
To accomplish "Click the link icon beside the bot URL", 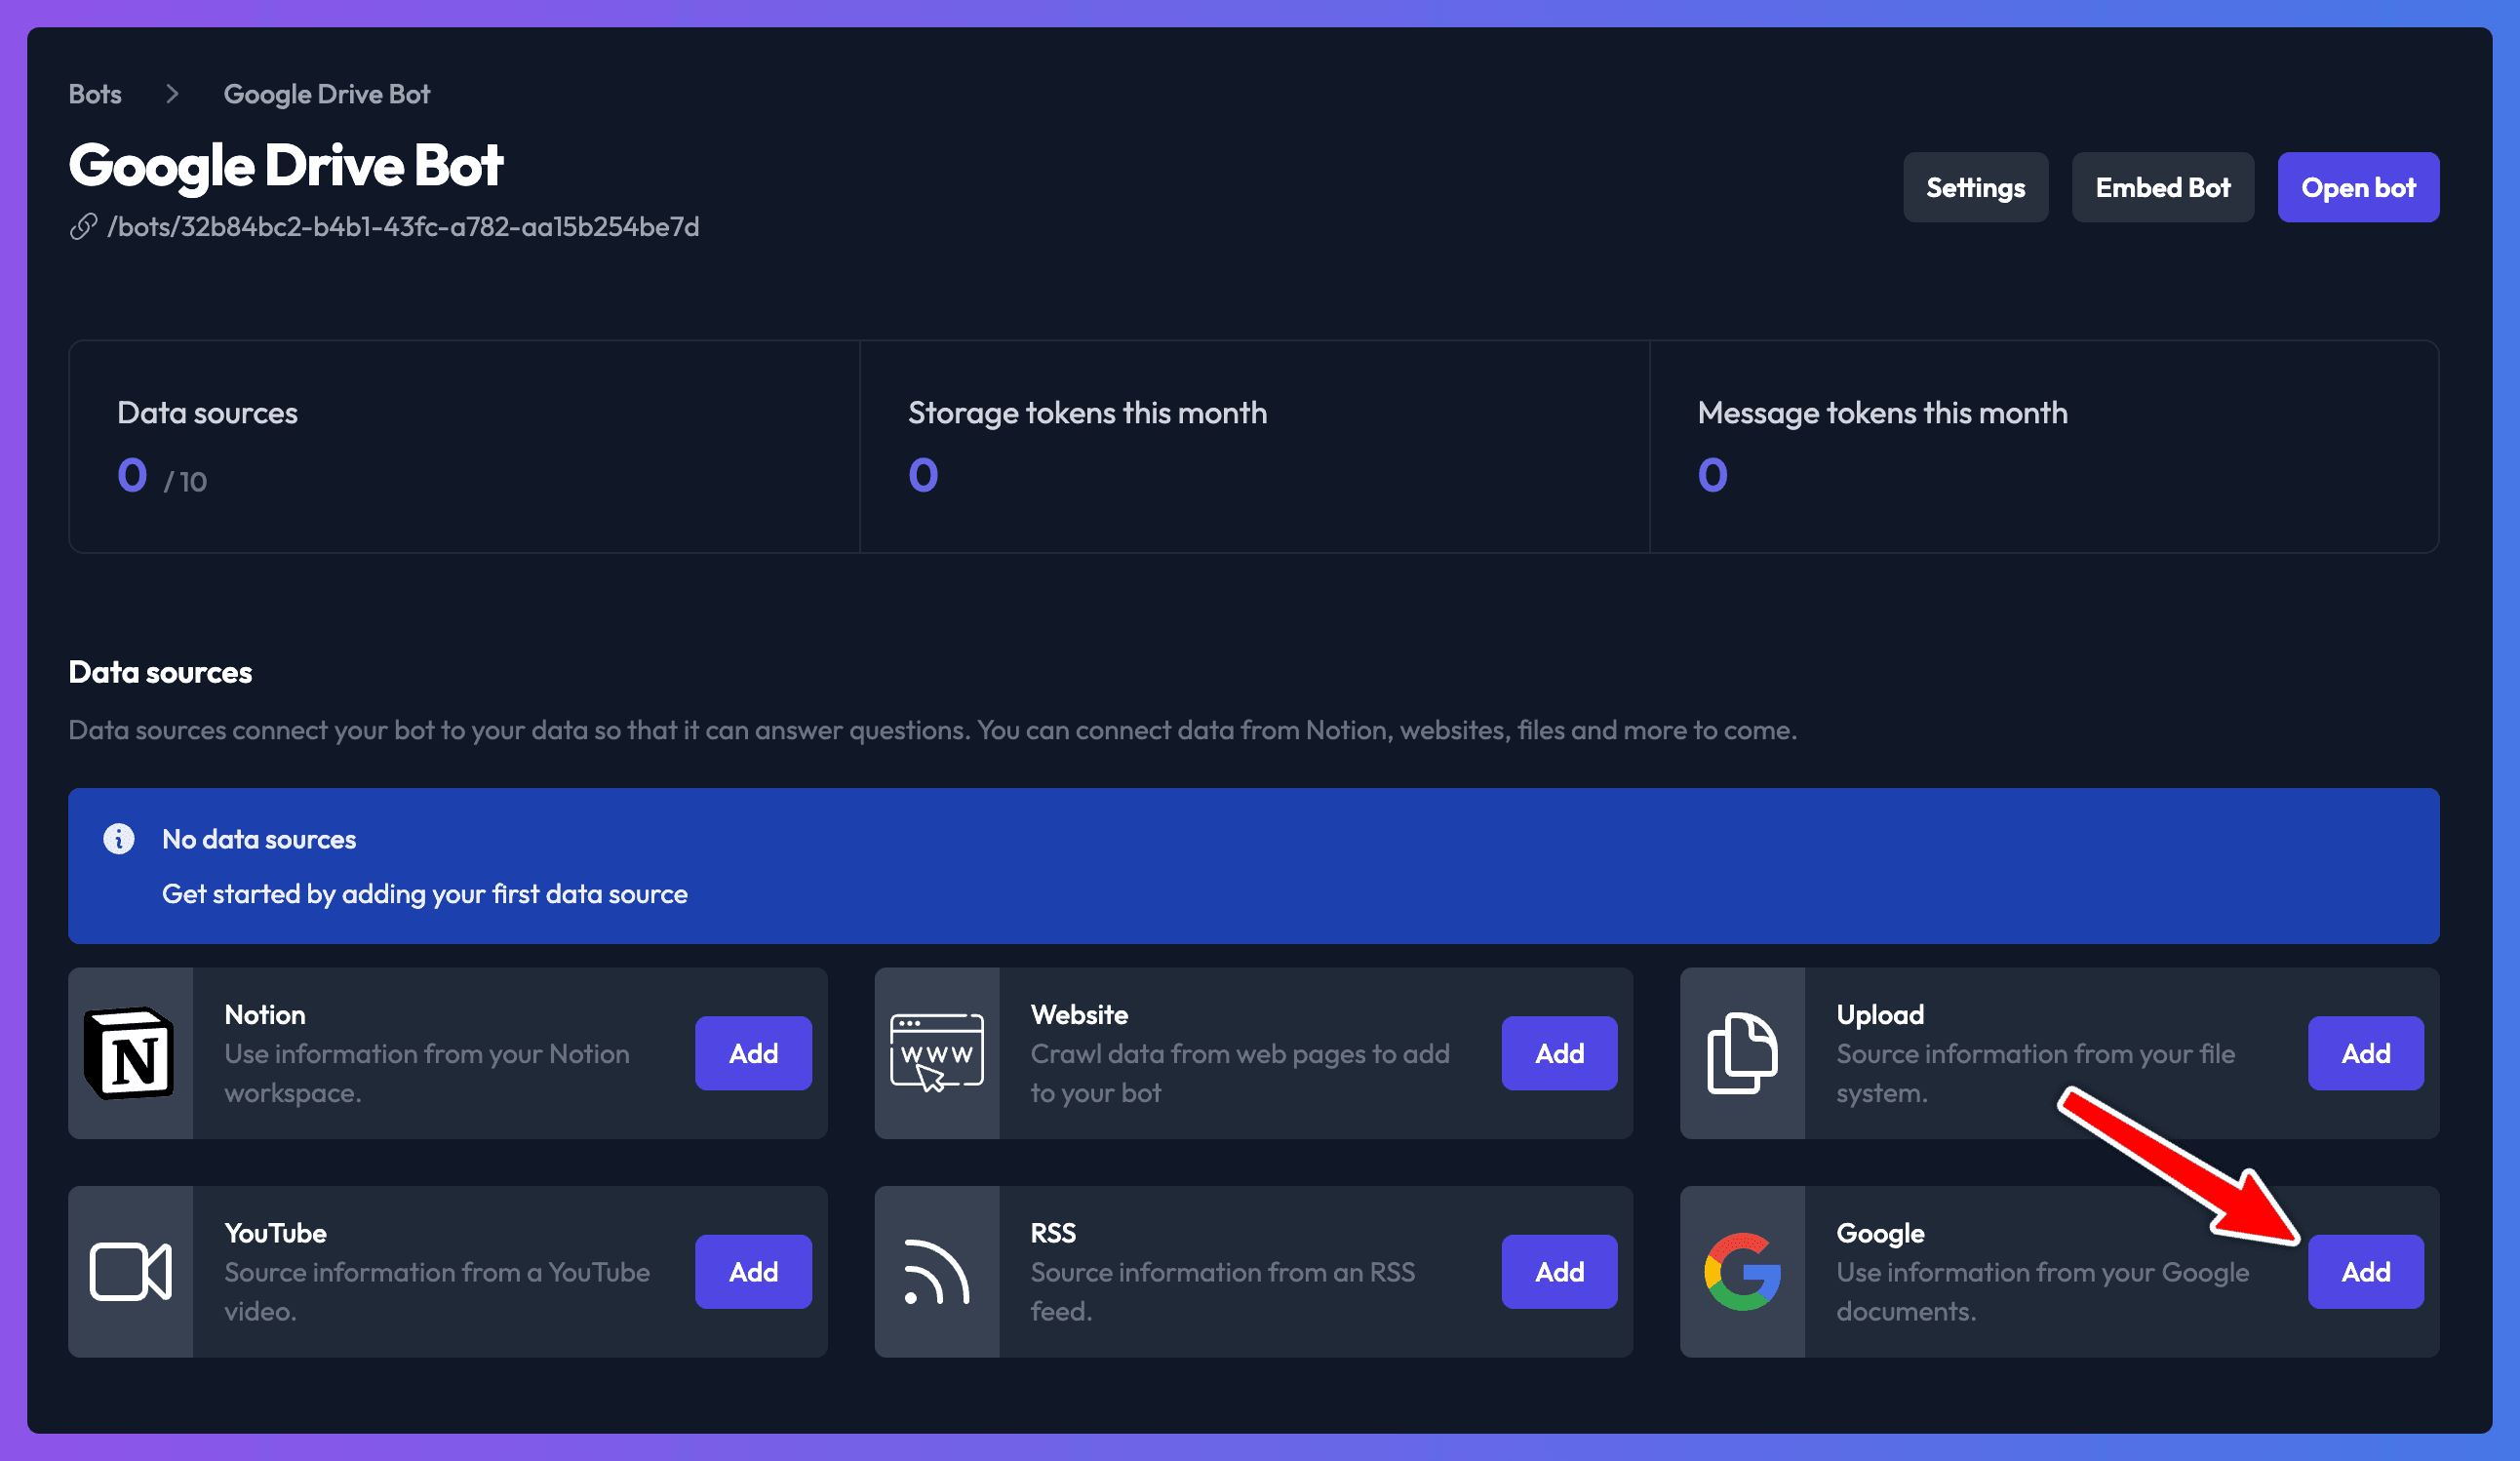I will [x=83, y=227].
